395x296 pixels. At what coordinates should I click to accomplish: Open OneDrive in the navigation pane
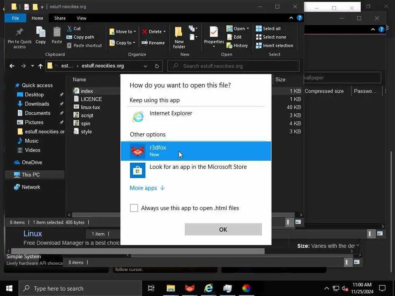click(x=32, y=162)
